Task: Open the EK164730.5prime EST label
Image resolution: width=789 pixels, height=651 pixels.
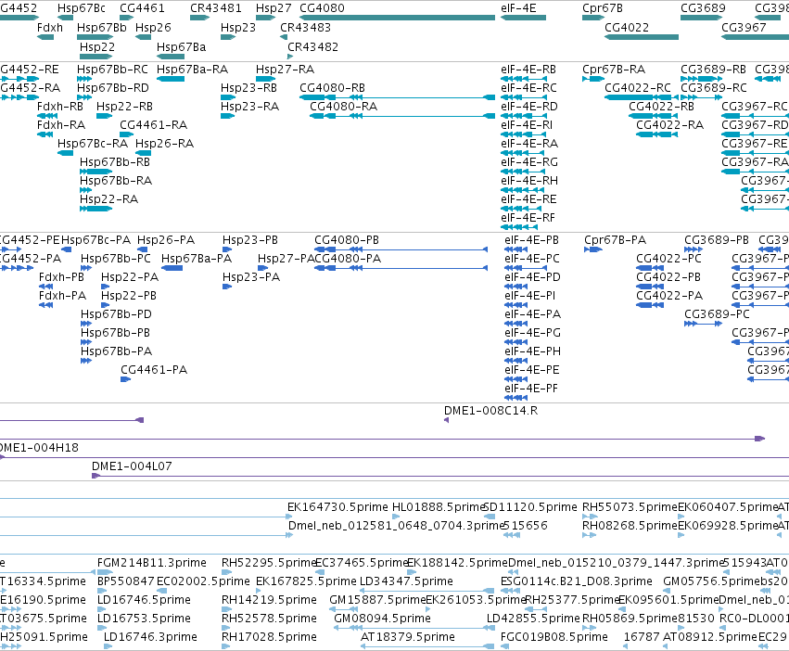Action: [337, 507]
